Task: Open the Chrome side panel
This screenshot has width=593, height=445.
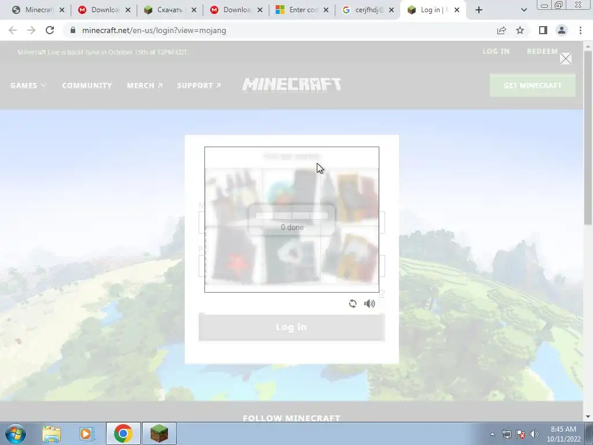Action: tap(543, 30)
